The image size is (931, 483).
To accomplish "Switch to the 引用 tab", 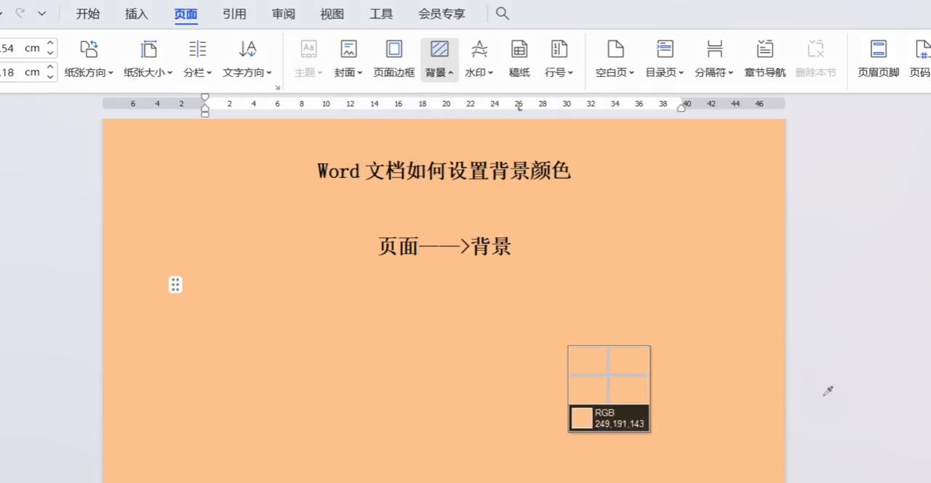I will 235,14.
